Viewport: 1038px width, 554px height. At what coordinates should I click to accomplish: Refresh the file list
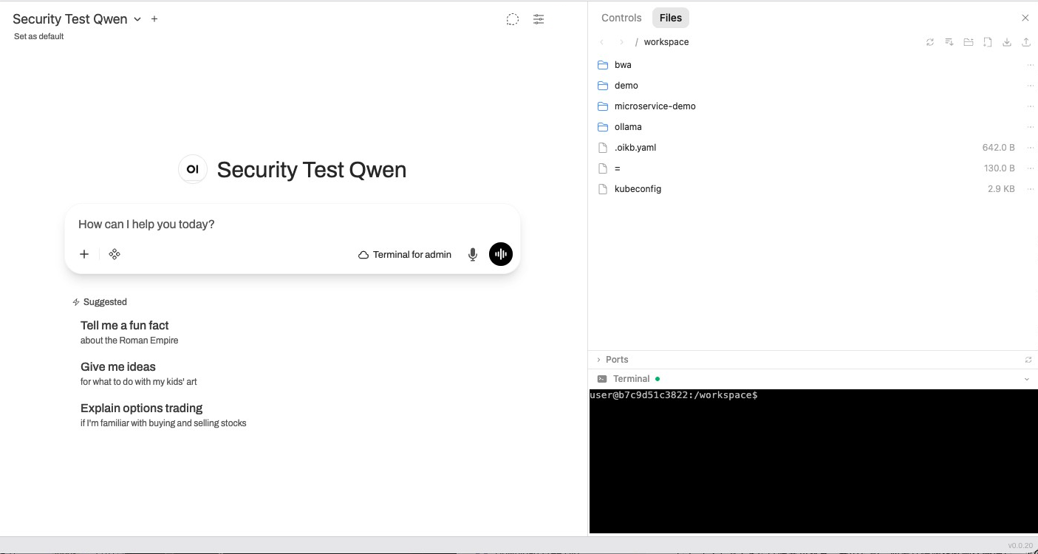pyautogui.click(x=930, y=42)
